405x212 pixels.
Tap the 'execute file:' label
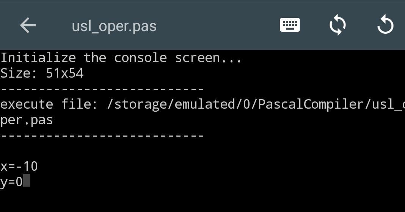49,104
